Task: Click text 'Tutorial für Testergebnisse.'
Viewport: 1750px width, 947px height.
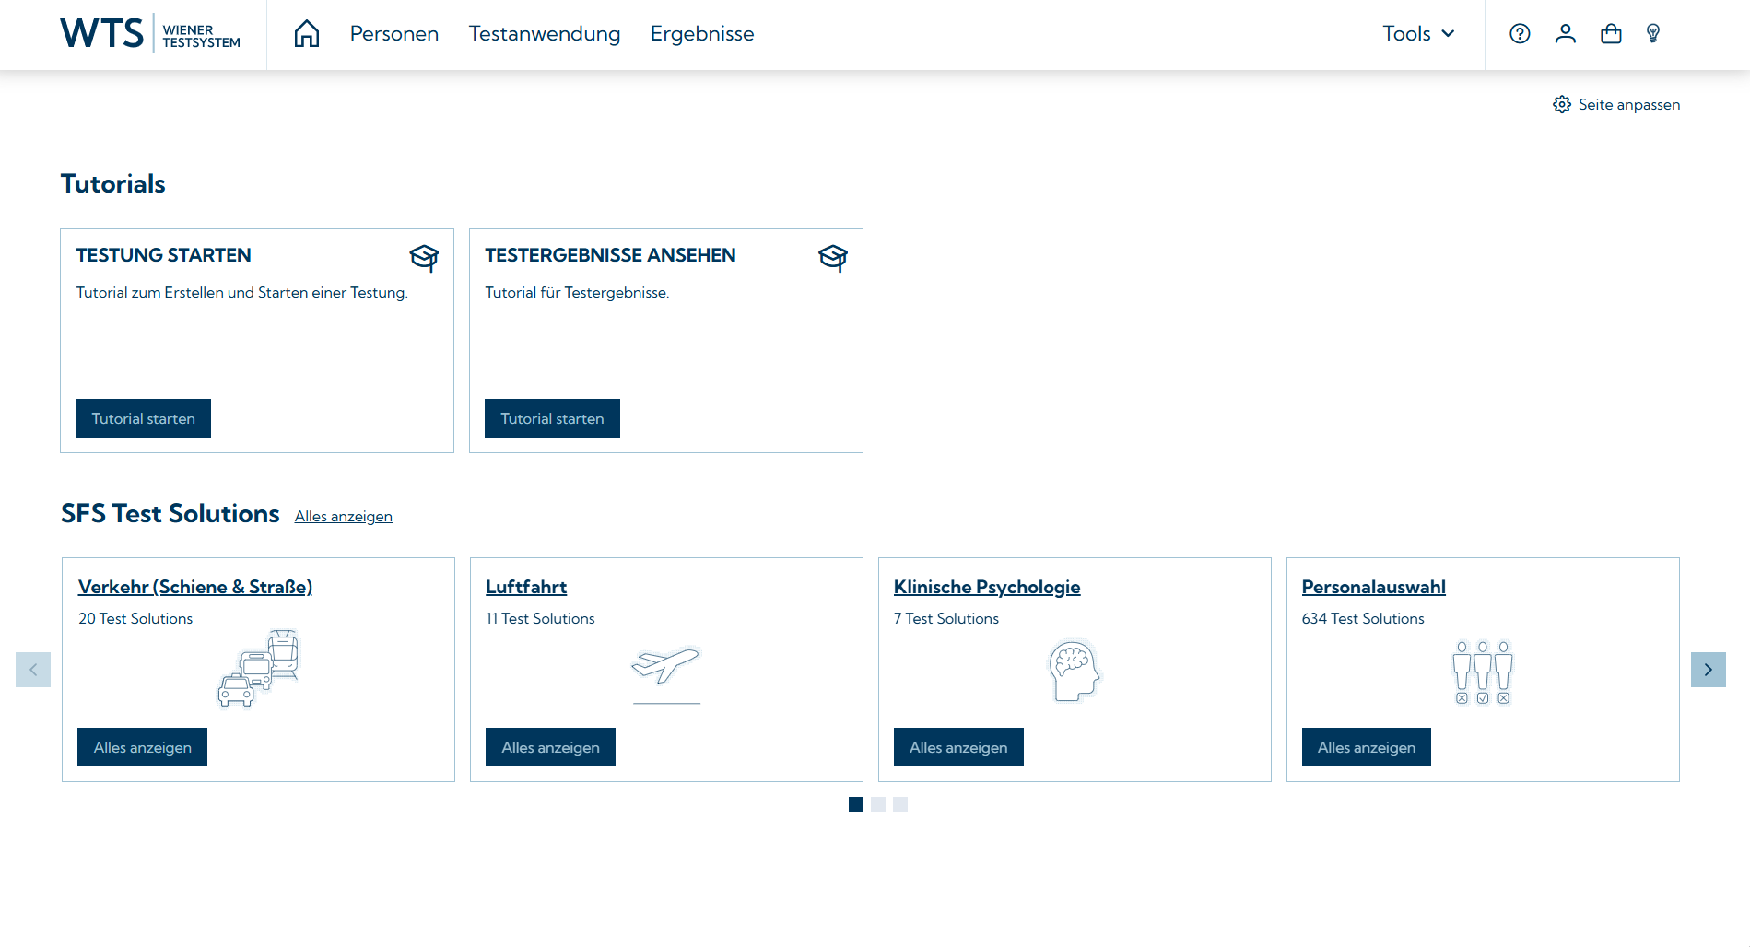Action: tap(578, 293)
